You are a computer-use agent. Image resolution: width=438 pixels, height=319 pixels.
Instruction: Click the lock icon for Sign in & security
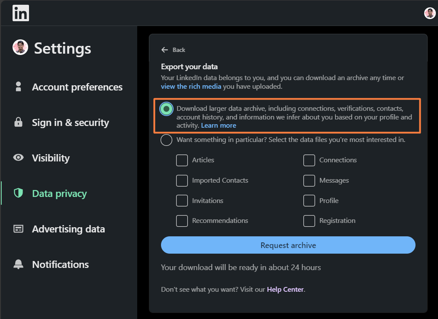pos(18,122)
